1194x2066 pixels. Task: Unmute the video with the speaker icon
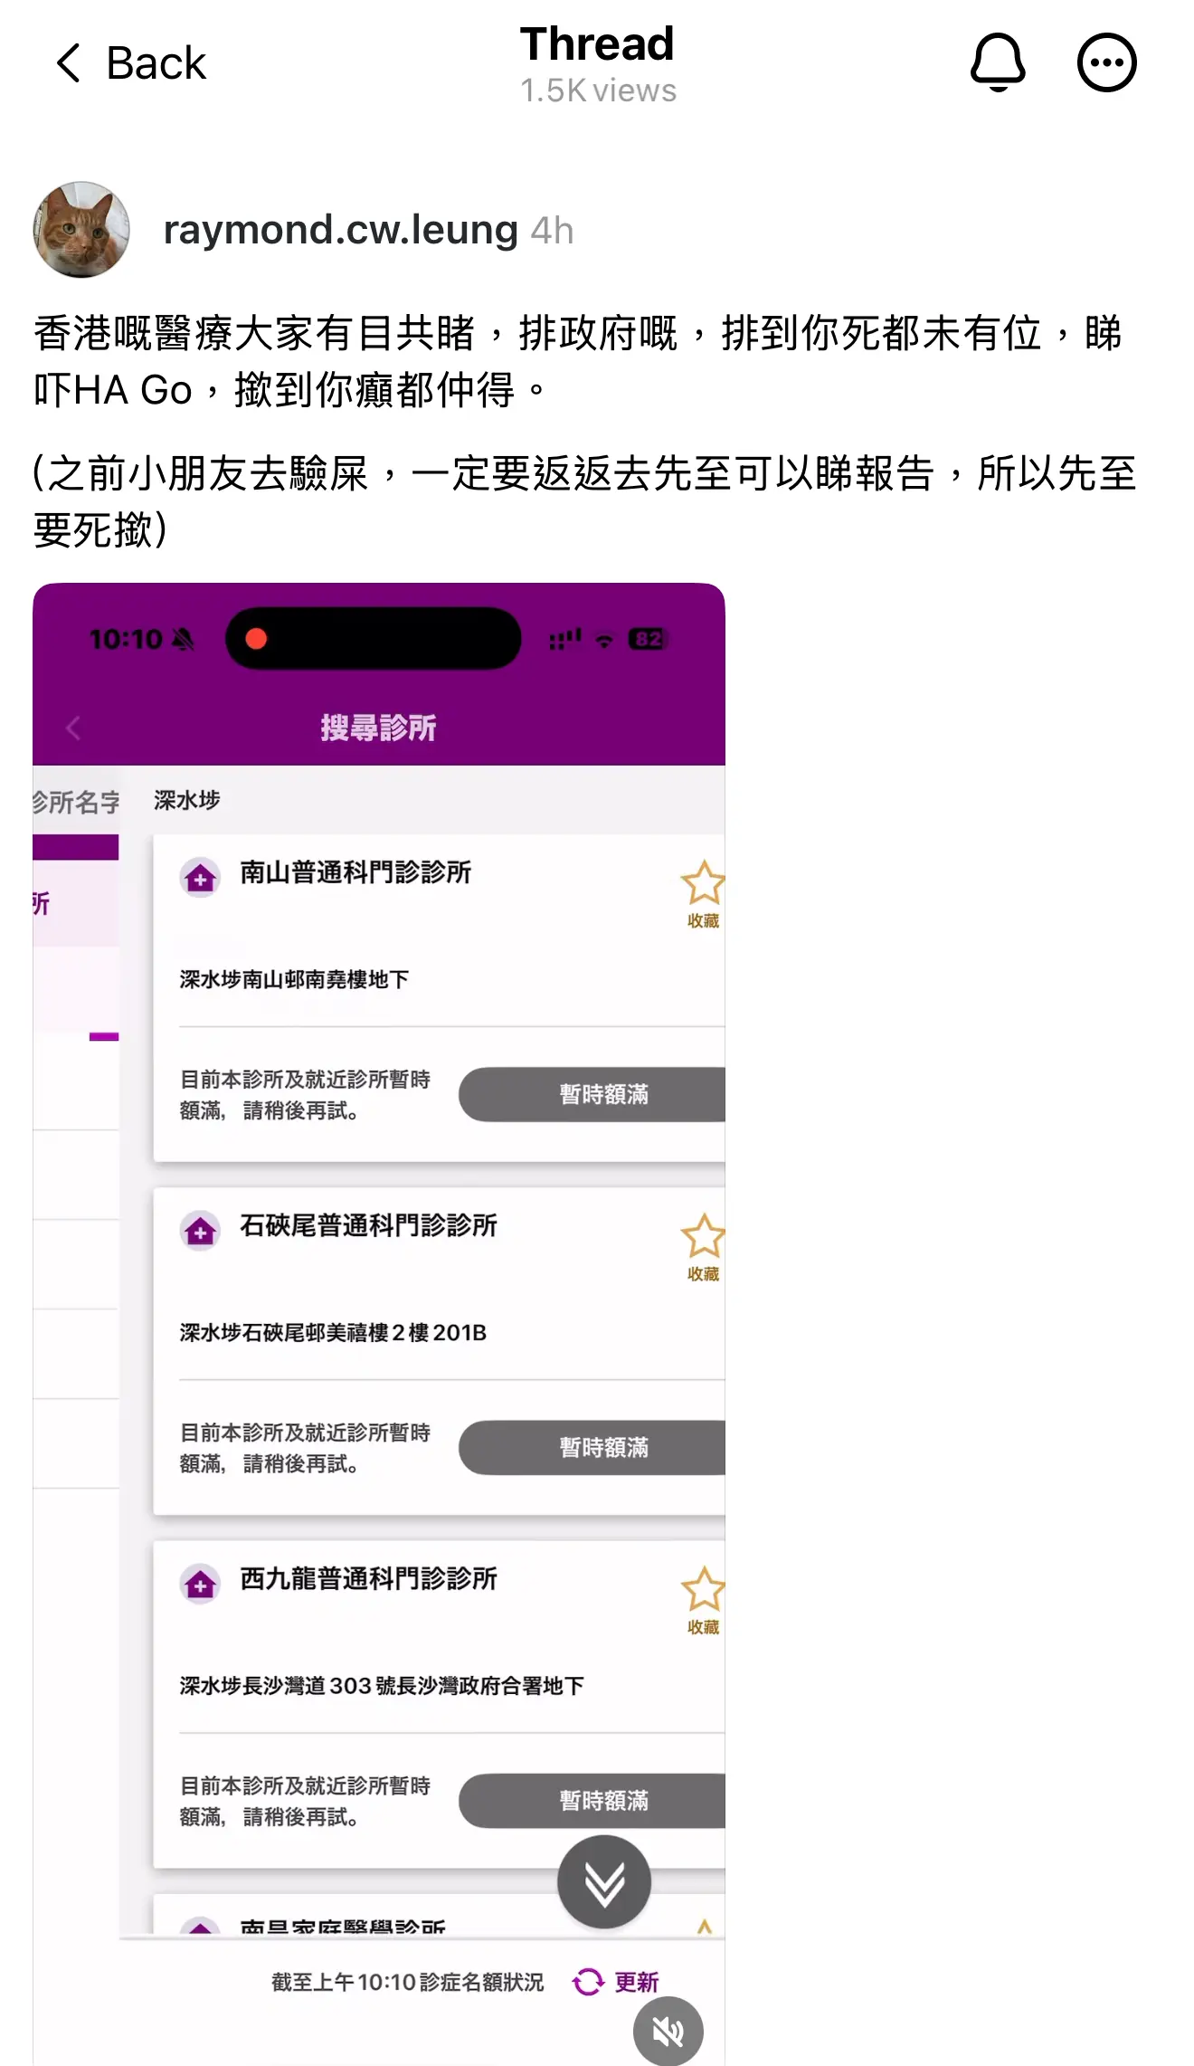[668, 2032]
